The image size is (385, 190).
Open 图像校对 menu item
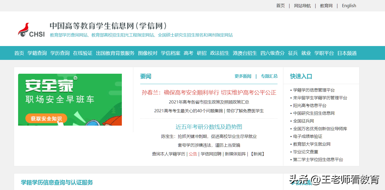pos(148,53)
